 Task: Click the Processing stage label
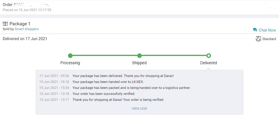point(70,63)
